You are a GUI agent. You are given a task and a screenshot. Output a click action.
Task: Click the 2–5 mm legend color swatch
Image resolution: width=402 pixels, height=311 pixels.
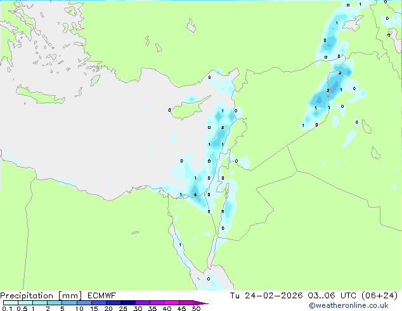point(55,303)
